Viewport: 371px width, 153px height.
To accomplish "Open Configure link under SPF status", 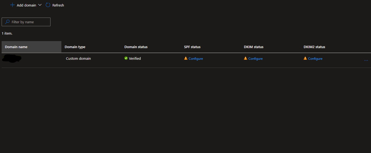I will (x=196, y=59).
